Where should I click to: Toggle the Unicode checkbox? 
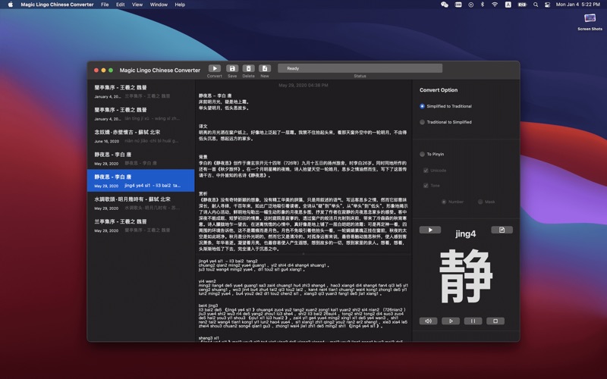coord(426,170)
